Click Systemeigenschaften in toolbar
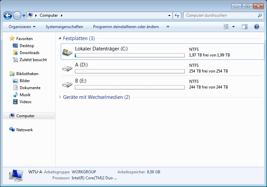This screenshot has width=267, height=187. [x=64, y=27]
